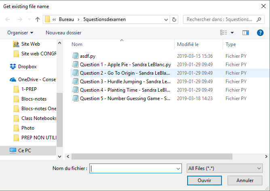
Task: Open Dropbox in the navigation pane
Action: click(27, 67)
